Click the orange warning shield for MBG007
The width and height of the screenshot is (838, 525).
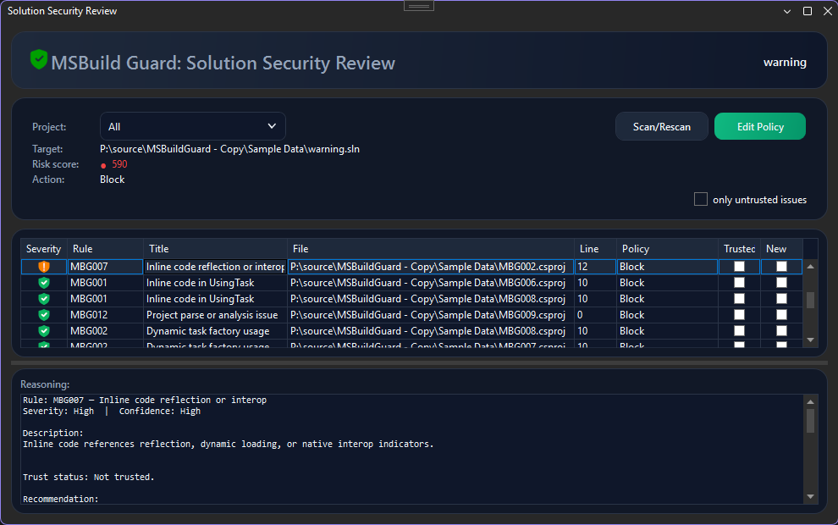pos(44,266)
